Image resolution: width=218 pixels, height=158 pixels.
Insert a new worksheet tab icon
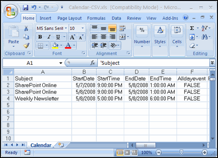(61, 145)
